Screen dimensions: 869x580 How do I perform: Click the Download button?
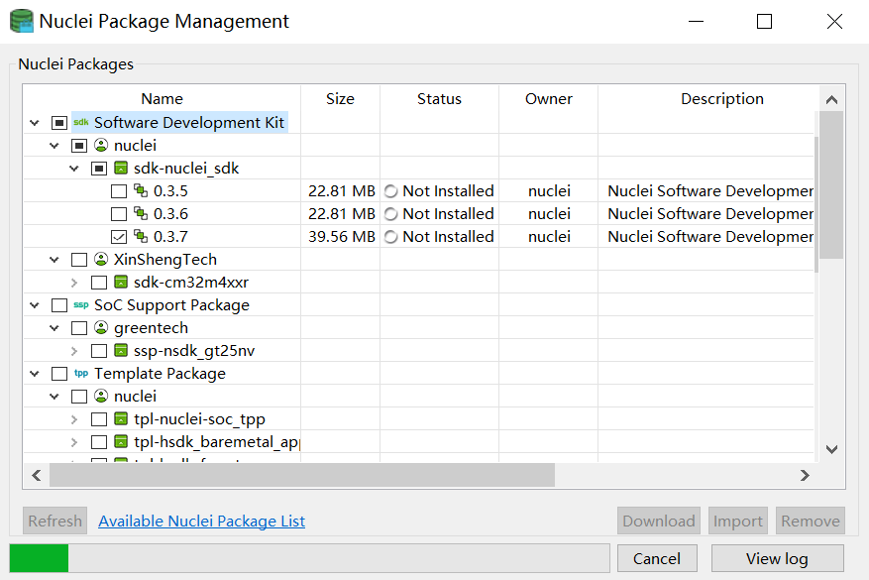click(x=658, y=521)
